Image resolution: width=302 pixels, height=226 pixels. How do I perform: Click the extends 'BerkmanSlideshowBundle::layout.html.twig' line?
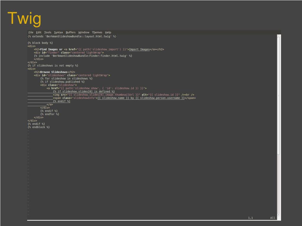coord(72,36)
